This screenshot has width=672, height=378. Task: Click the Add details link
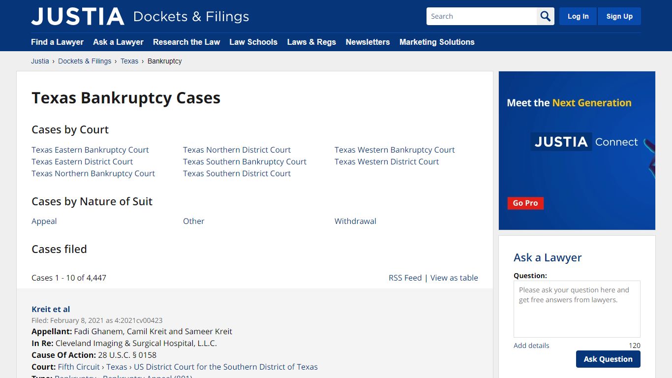pos(531,346)
